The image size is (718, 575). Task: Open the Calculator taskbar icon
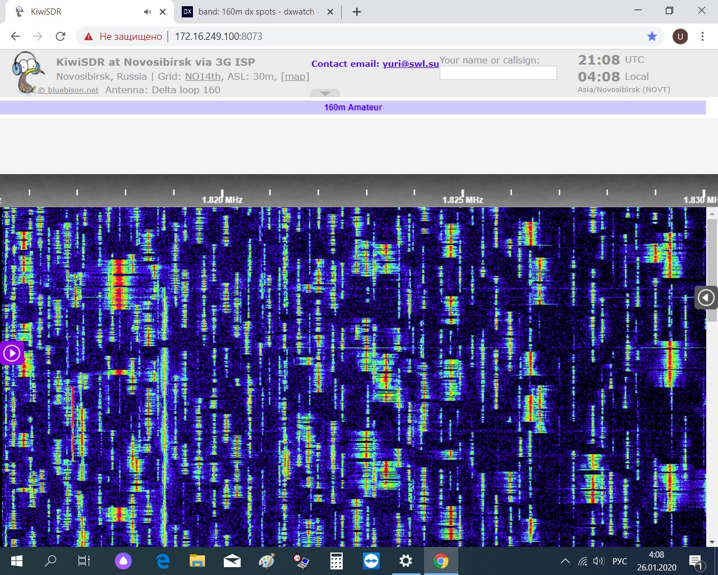click(x=336, y=561)
